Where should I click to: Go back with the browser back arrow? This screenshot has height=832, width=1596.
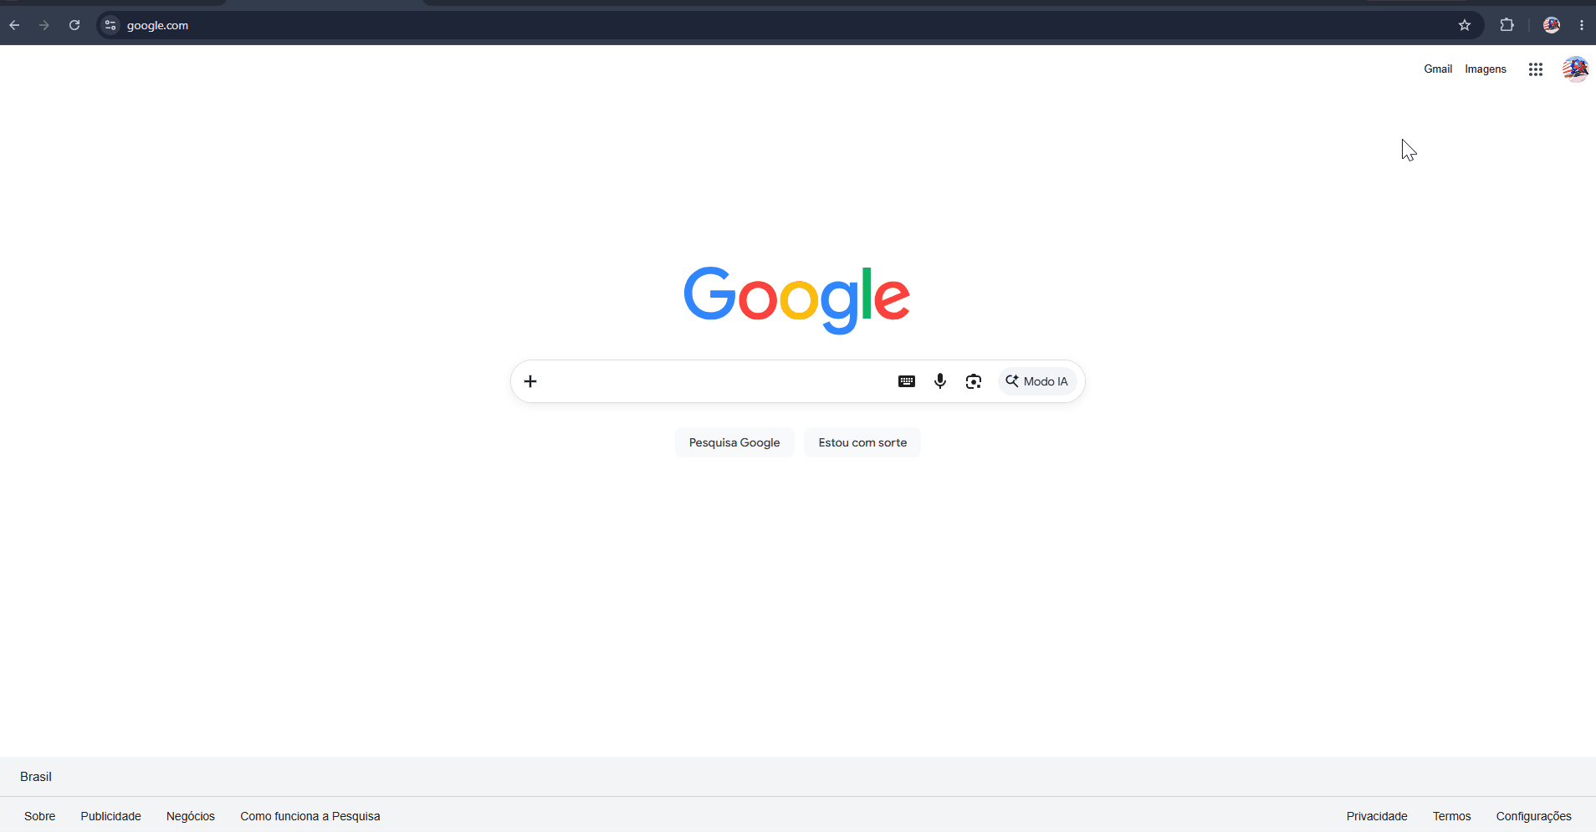point(14,25)
